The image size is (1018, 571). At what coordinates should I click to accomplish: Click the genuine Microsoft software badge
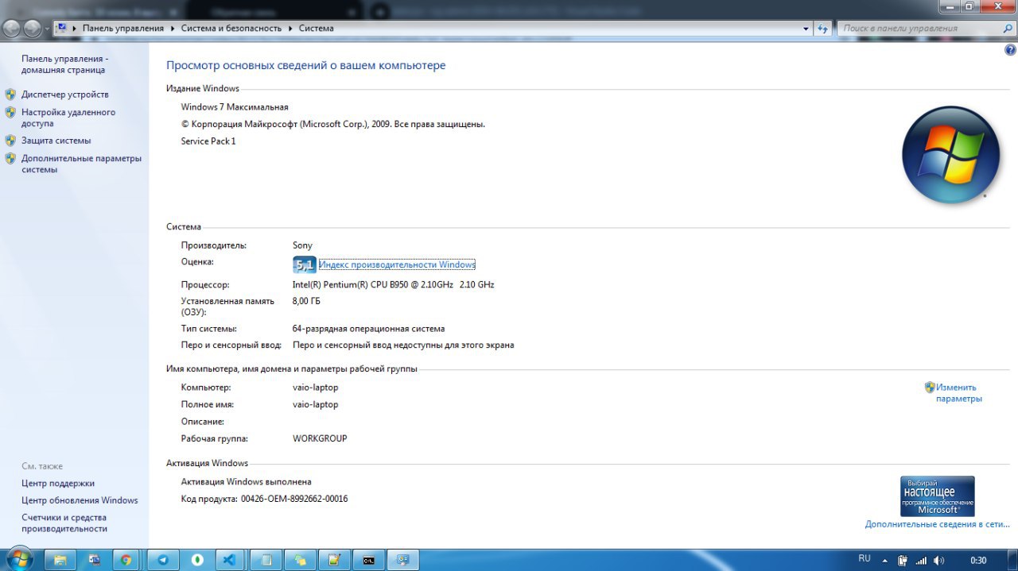tap(937, 496)
